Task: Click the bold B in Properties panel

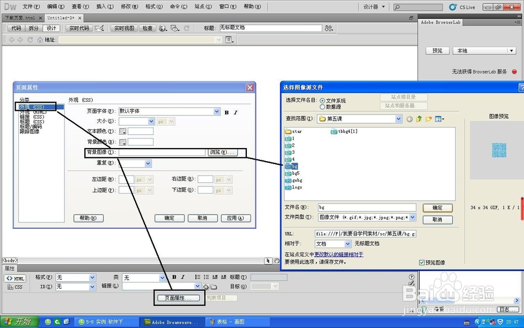Action: click(174, 277)
